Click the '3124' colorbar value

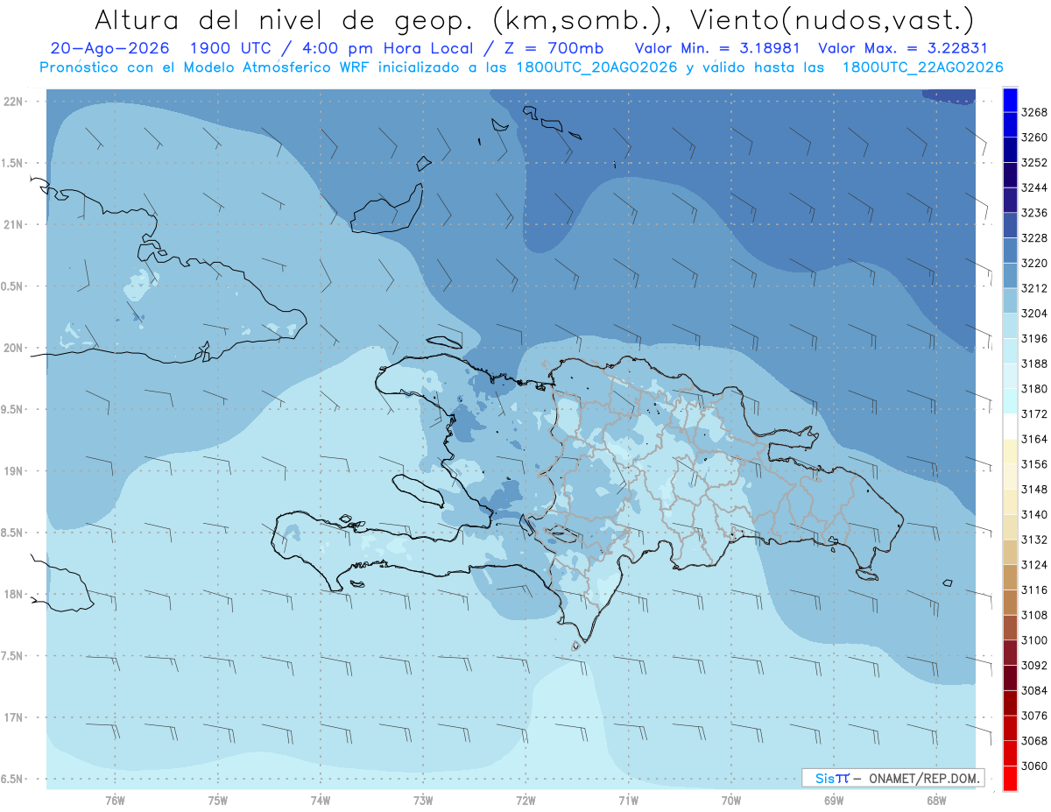(x=1034, y=565)
